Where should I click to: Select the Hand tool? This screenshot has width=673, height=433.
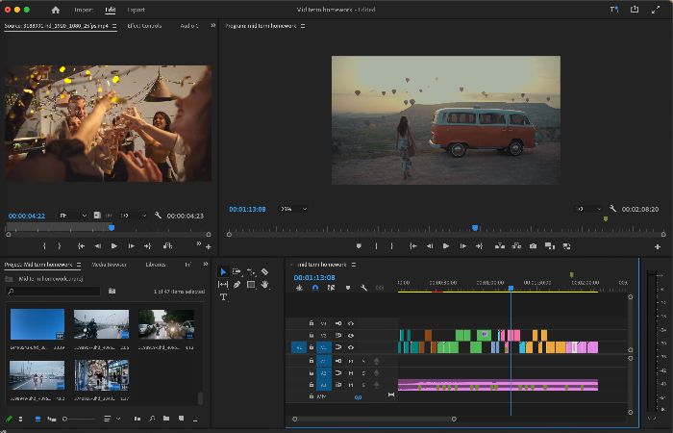264,285
